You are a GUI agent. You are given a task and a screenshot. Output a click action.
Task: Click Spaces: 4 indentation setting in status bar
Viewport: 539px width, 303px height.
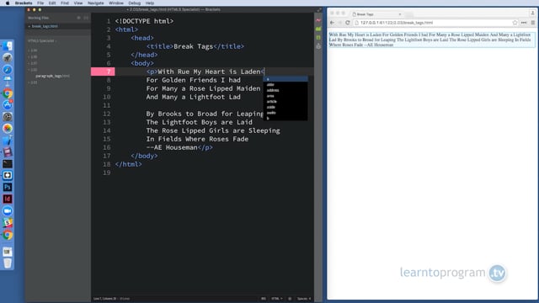click(304, 299)
